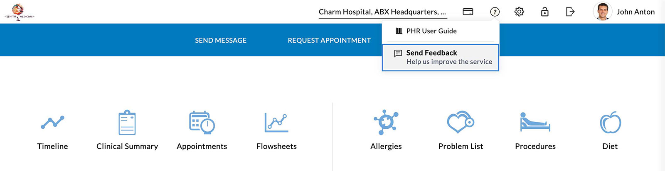
Task: Select PHR User Guide menu item
Action: [431, 31]
